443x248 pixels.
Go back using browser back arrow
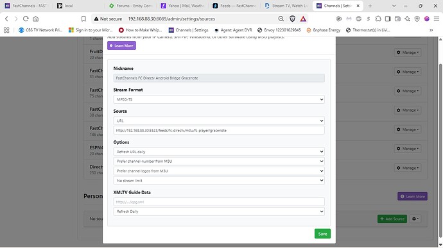(x=6, y=19)
